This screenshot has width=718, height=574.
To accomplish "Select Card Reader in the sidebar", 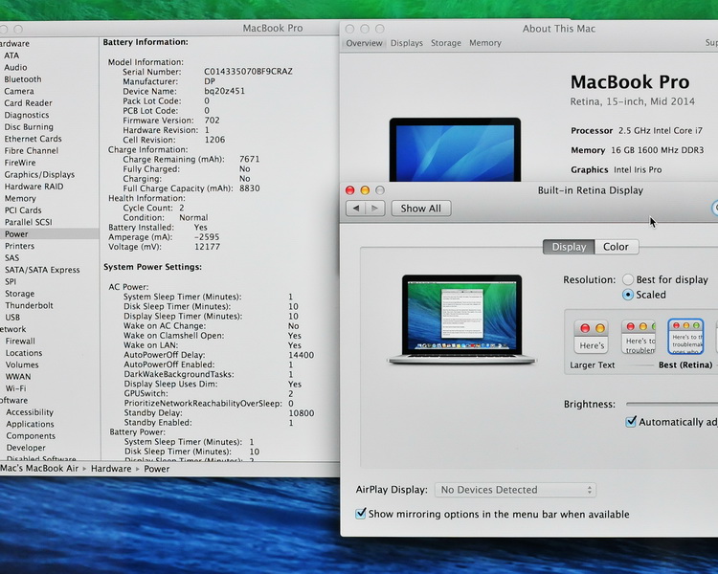I will (x=28, y=103).
